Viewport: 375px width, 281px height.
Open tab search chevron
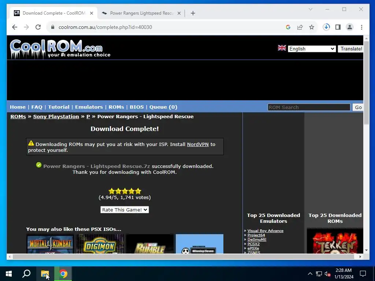(x=311, y=9)
